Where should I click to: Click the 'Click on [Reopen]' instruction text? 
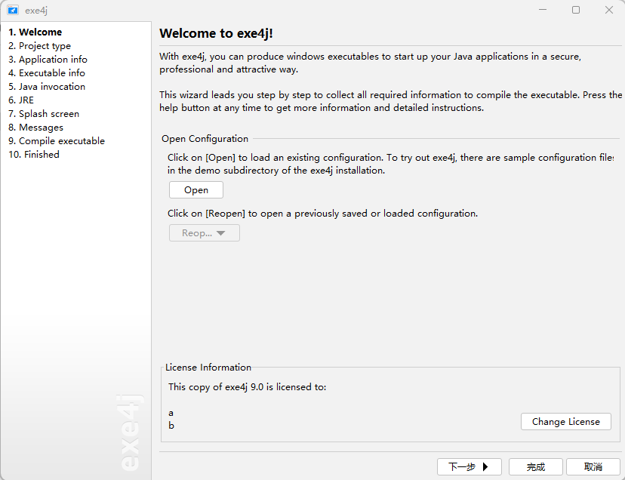click(x=322, y=214)
